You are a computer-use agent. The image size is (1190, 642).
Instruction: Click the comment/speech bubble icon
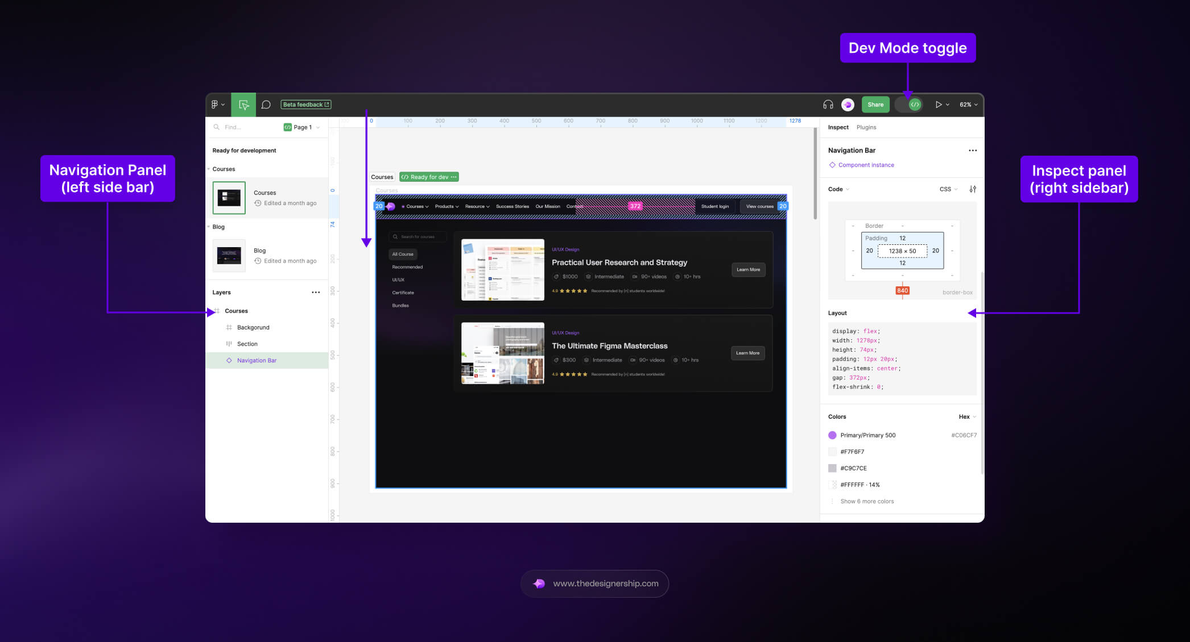pyautogui.click(x=266, y=105)
